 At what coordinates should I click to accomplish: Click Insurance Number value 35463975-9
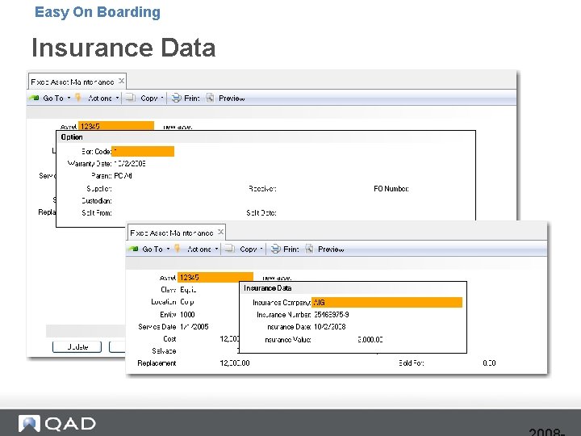tap(332, 315)
